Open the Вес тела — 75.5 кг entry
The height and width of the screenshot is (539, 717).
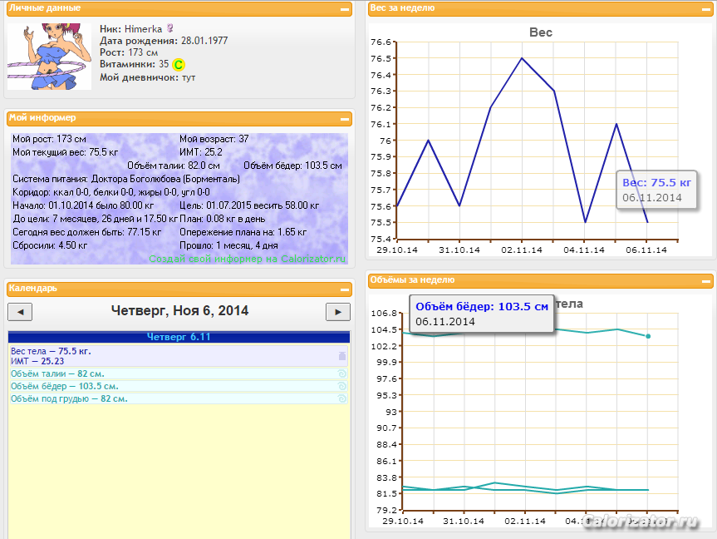click(x=52, y=351)
